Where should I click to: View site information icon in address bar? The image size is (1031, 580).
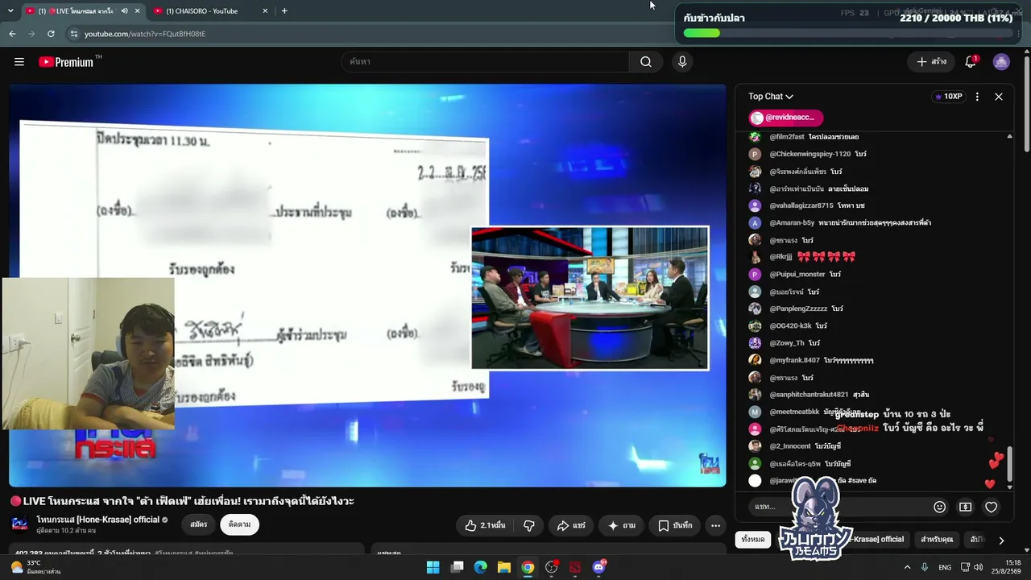[74, 34]
